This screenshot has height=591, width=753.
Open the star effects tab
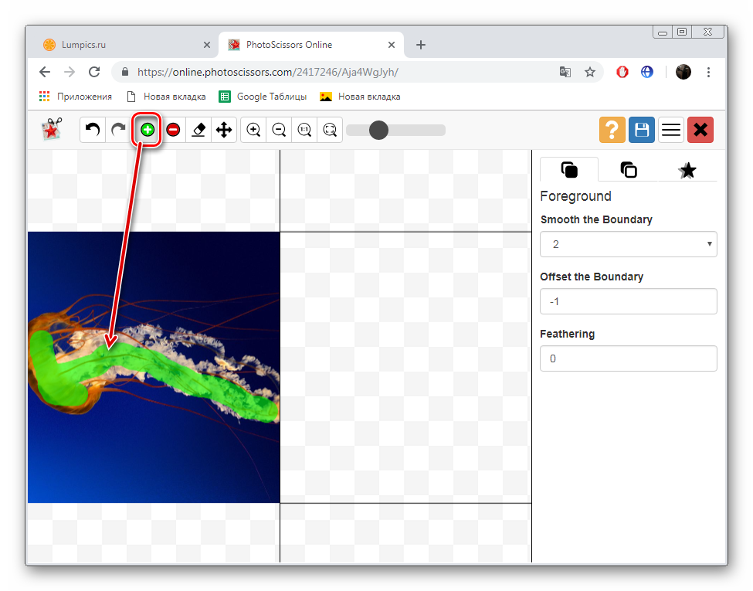click(687, 170)
